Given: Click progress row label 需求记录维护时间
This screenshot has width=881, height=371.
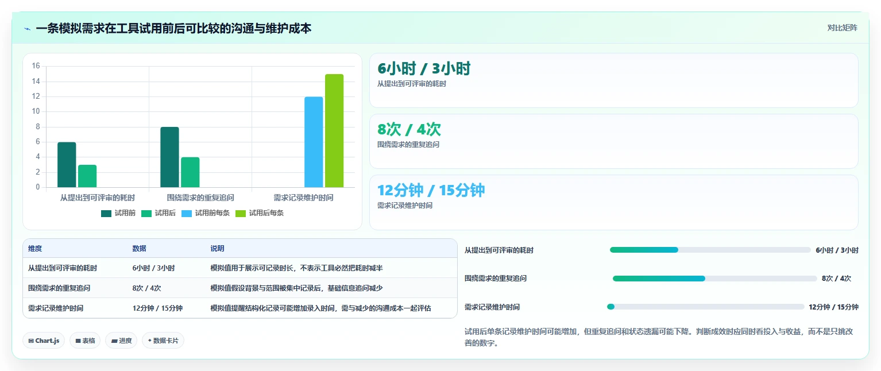Looking at the screenshot, I should click(x=492, y=307).
